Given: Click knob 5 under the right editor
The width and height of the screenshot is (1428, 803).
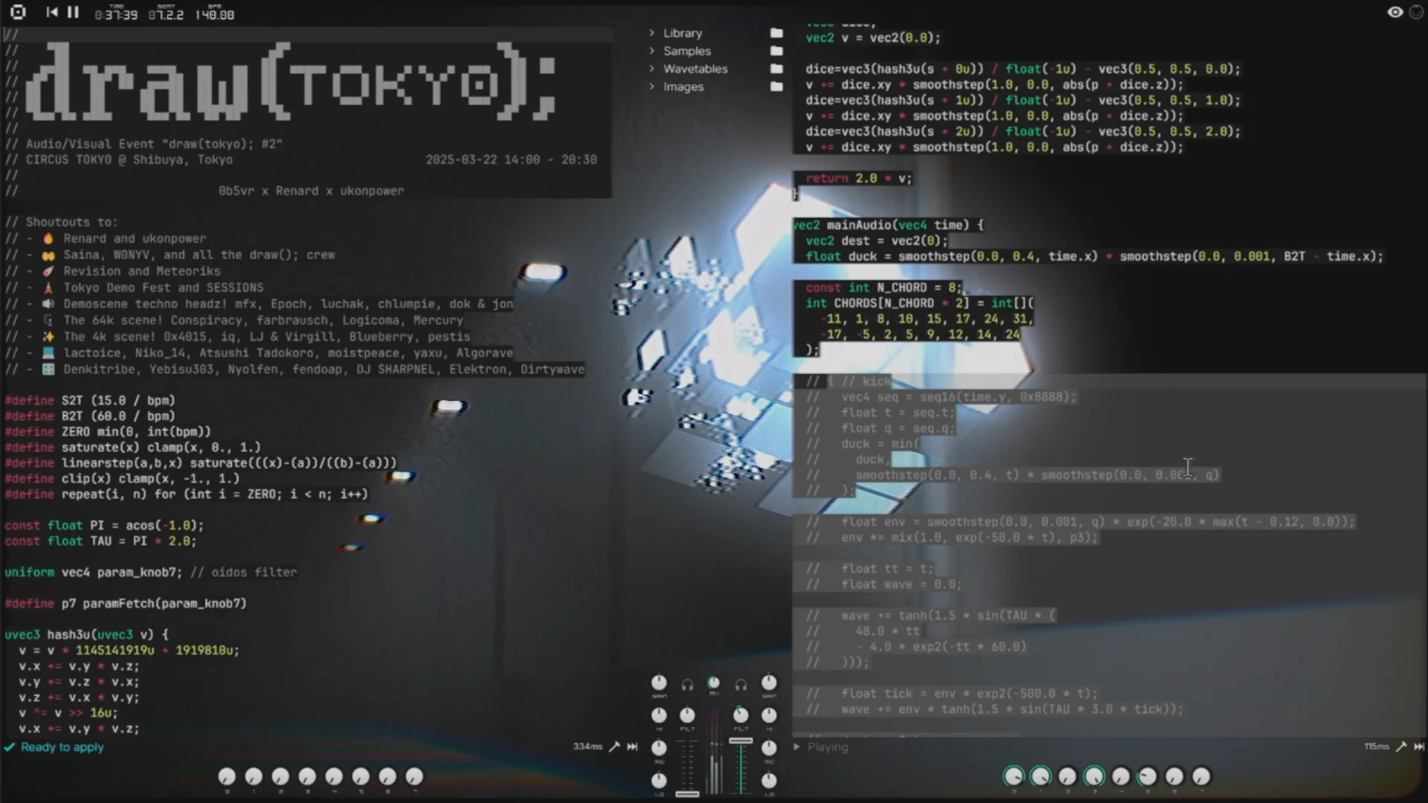Looking at the screenshot, I should point(1148,777).
